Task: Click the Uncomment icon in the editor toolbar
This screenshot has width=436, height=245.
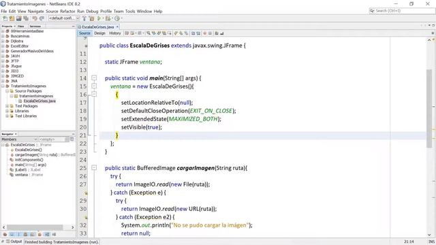Action: click(221, 33)
